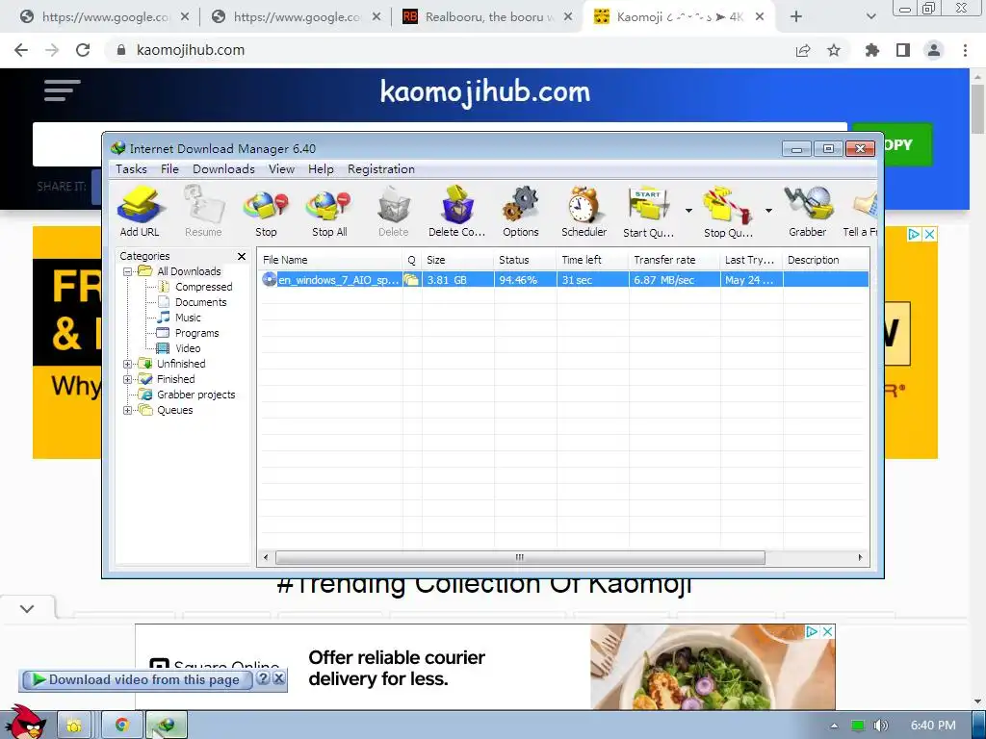Image resolution: width=986 pixels, height=739 pixels.
Task: Click the Start Queue icon
Action: 648,211
